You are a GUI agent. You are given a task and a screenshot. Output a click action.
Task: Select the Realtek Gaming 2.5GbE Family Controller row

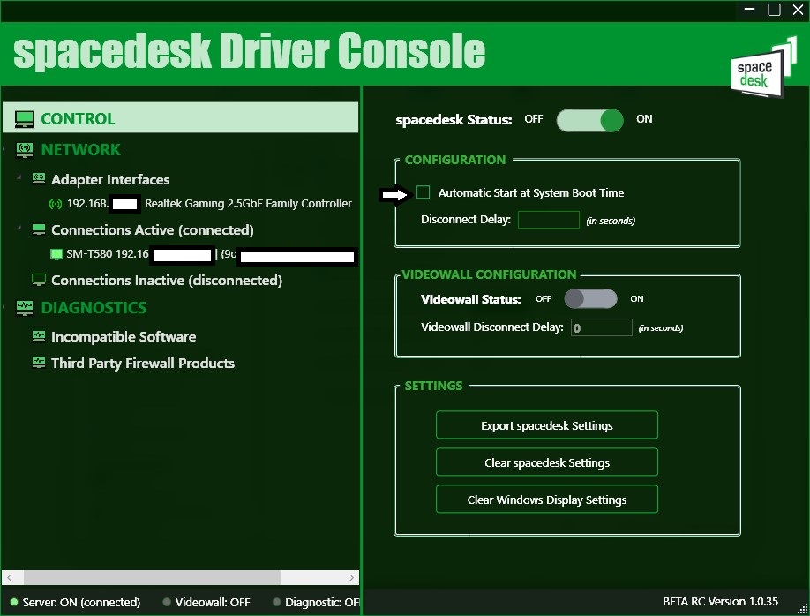[200, 204]
